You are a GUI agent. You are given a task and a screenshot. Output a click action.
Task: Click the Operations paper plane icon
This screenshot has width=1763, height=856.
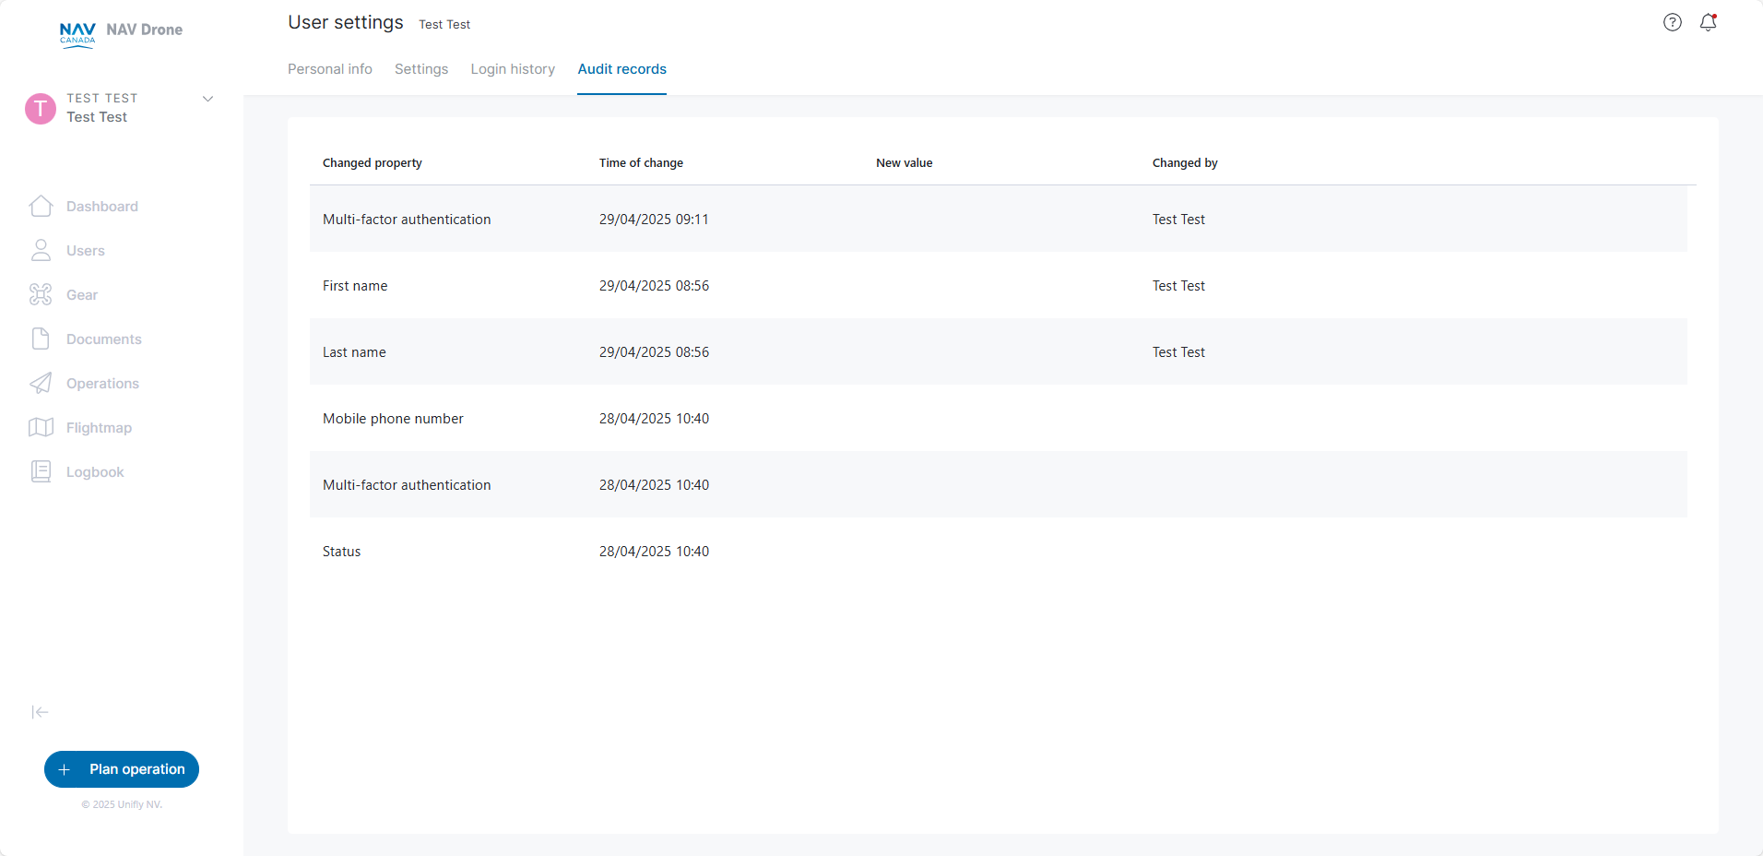pyautogui.click(x=41, y=384)
